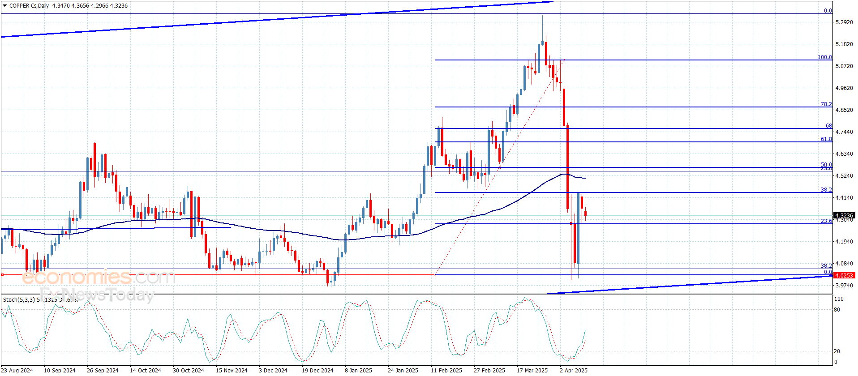
Task: Click the 2 Apr 2025 date label
Action: tap(574, 371)
